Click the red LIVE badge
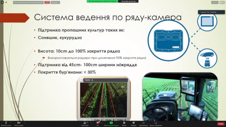 click(47, 2)
